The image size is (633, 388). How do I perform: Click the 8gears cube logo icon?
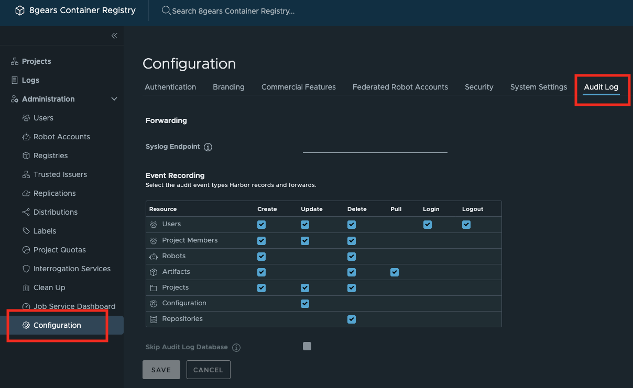pos(20,10)
